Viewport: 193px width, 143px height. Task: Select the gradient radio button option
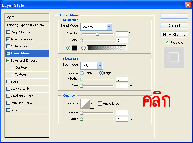[84, 48]
